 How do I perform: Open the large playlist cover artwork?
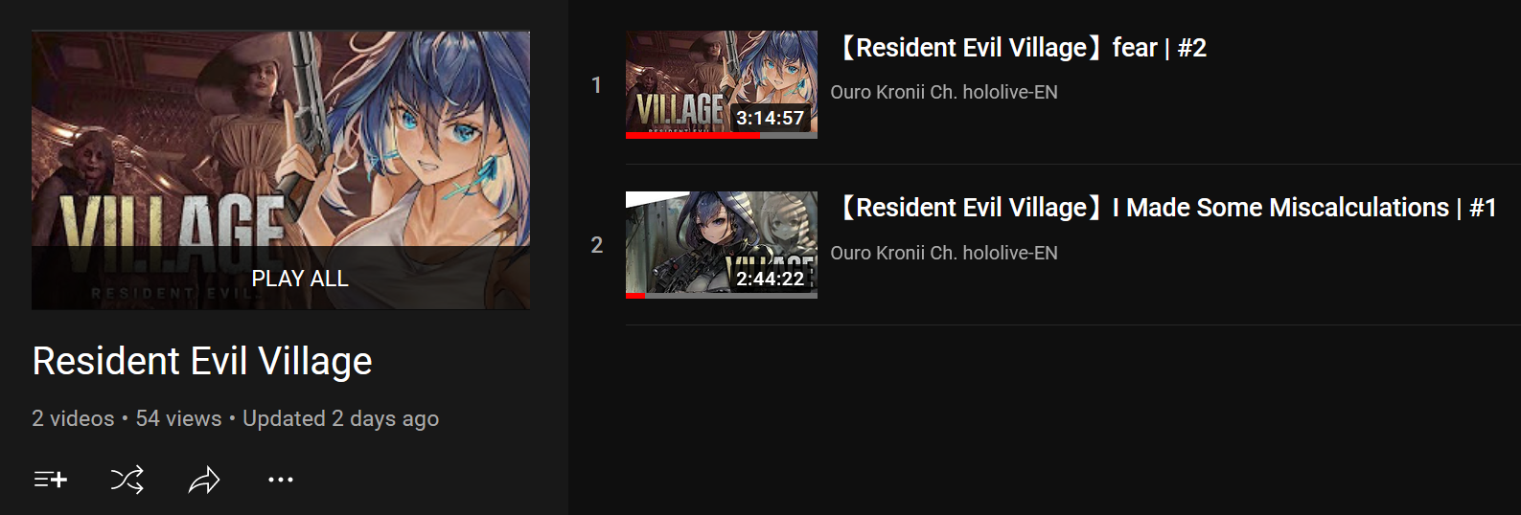tap(281, 170)
